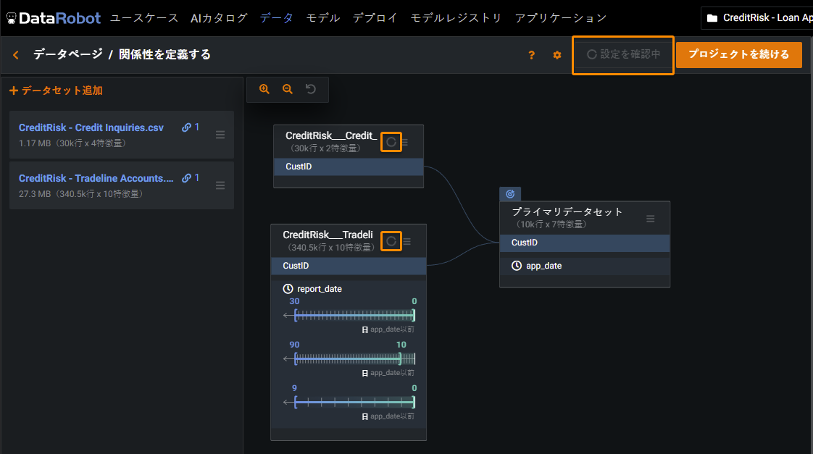Open the settings gear icon
This screenshot has height=454, width=813.
tap(557, 55)
